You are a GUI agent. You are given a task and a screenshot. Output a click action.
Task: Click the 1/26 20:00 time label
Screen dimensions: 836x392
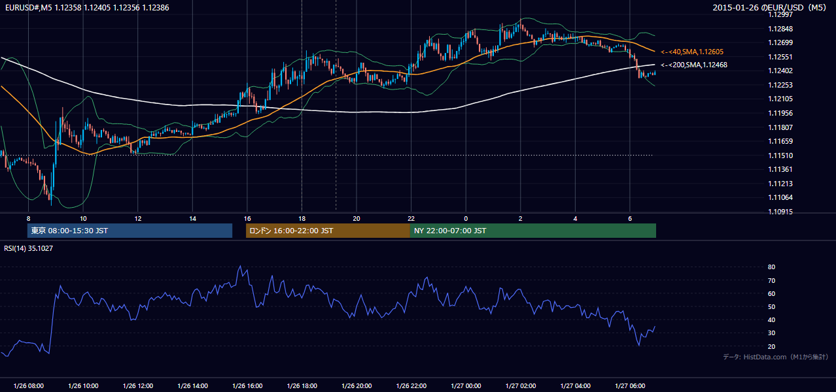[357, 386]
